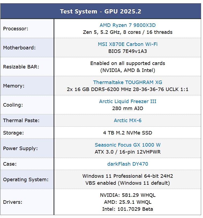Click the NVIDIA 581.29 WHQL driver text

click(127, 195)
